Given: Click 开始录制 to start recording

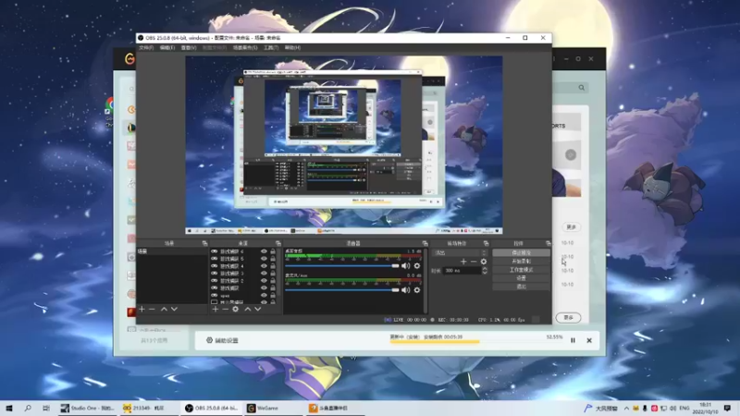Looking at the screenshot, I should [x=521, y=262].
